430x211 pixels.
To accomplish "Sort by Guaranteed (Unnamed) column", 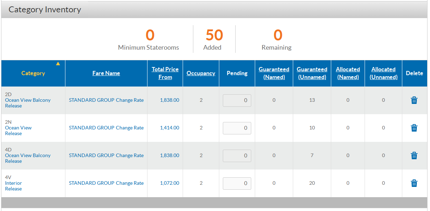I will click(x=312, y=73).
